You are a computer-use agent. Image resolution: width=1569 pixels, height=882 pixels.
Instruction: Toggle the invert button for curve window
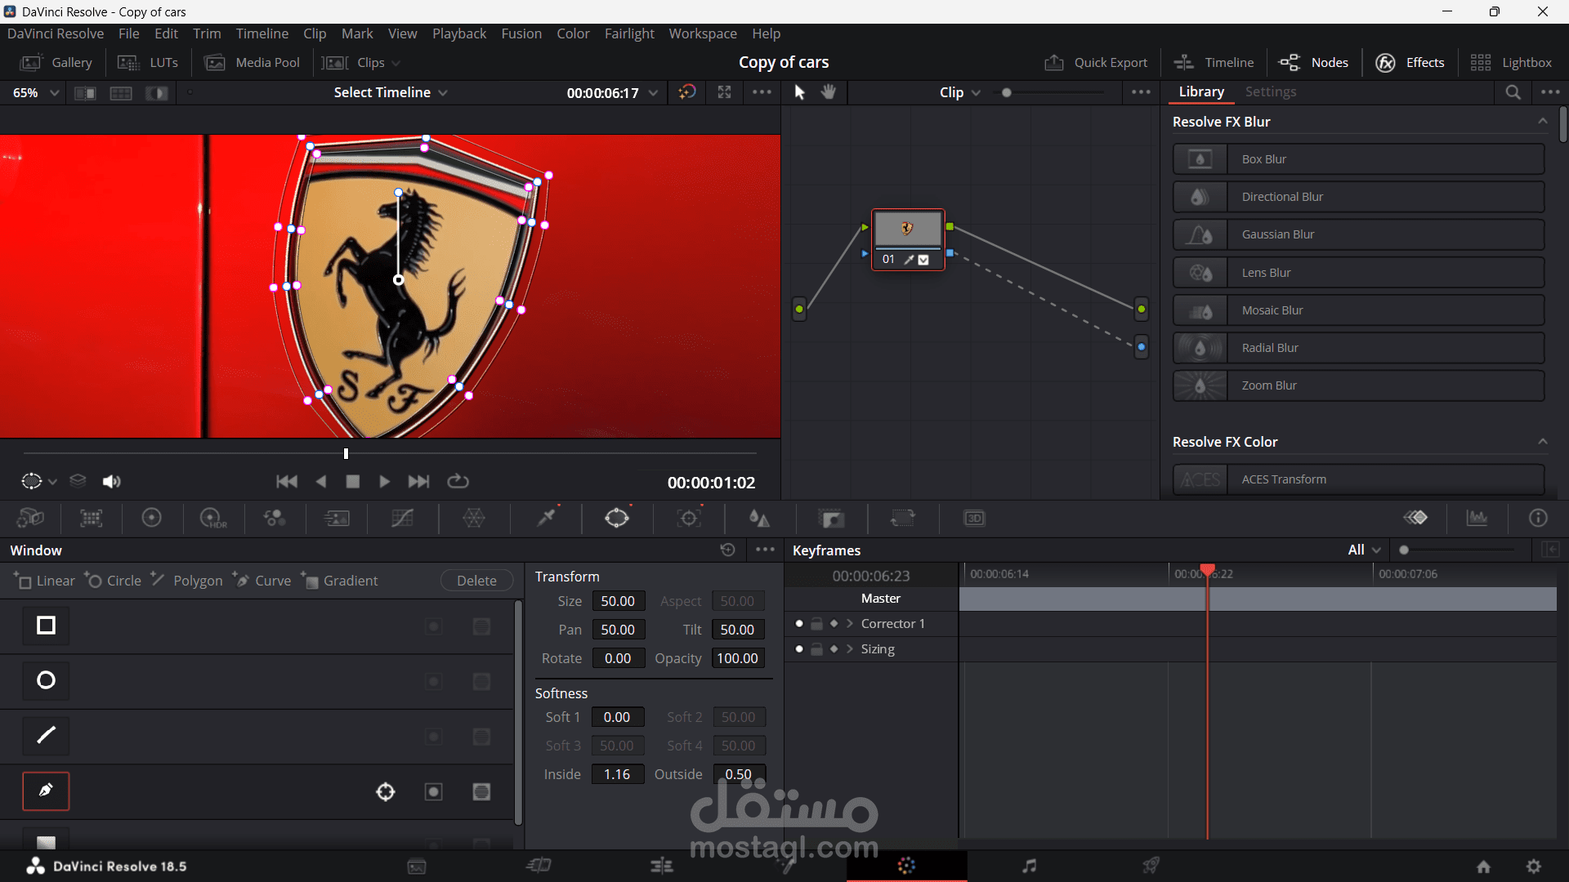tap(433, 791)
